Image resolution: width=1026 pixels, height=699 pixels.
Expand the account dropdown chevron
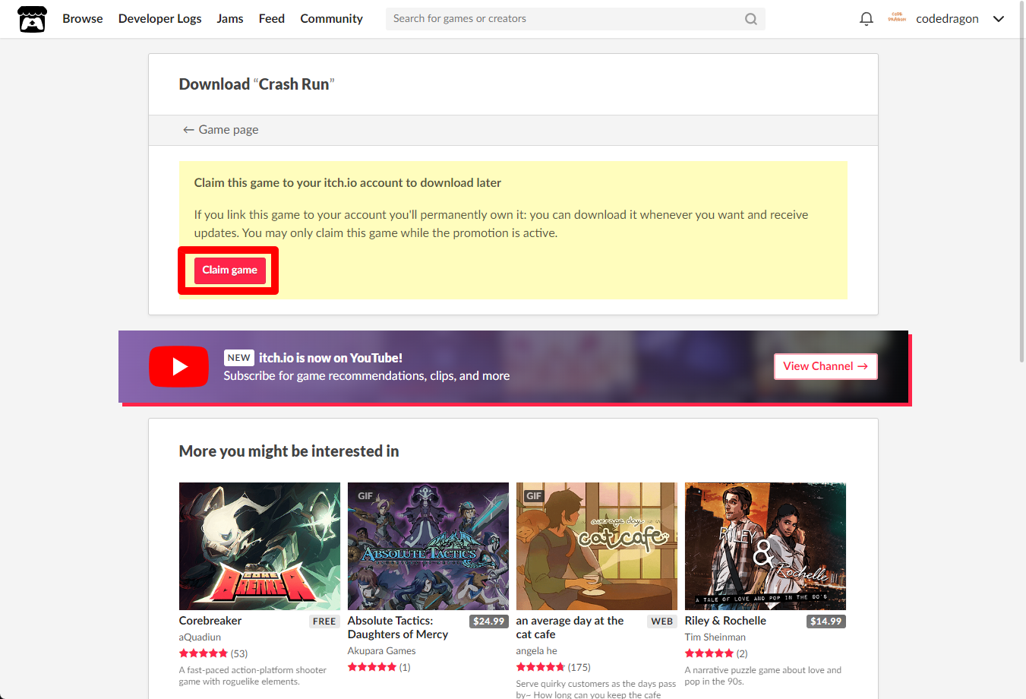pyautogui.click(x=999, y=19)
